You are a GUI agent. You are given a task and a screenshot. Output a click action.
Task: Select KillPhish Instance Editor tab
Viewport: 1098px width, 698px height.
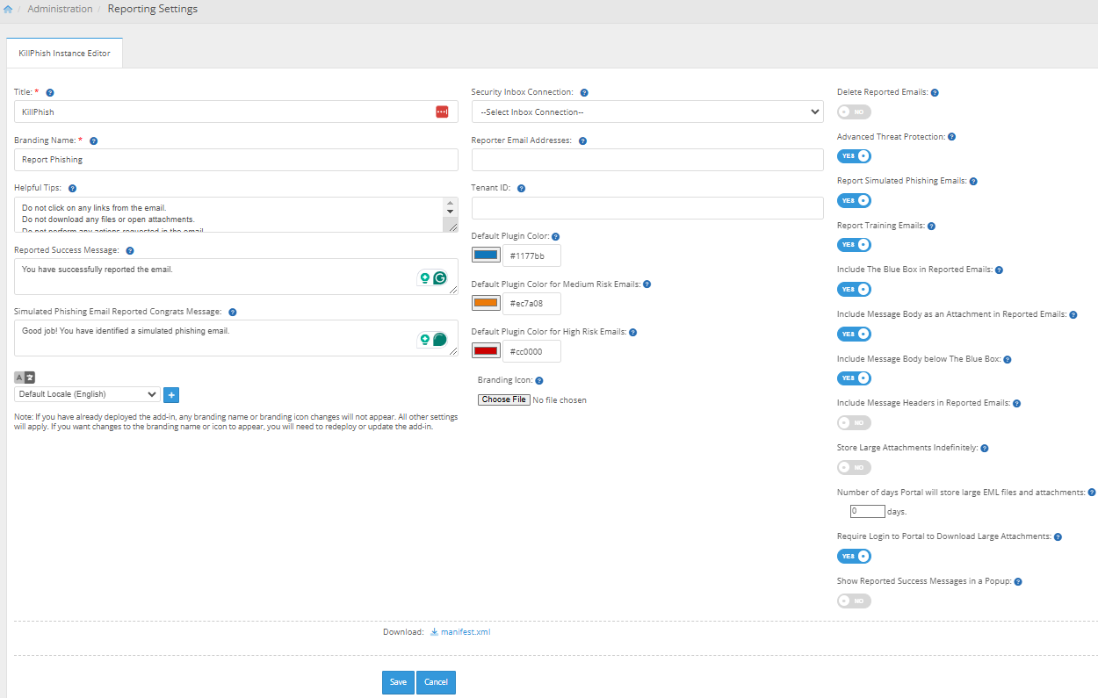(x=64, y=53)
